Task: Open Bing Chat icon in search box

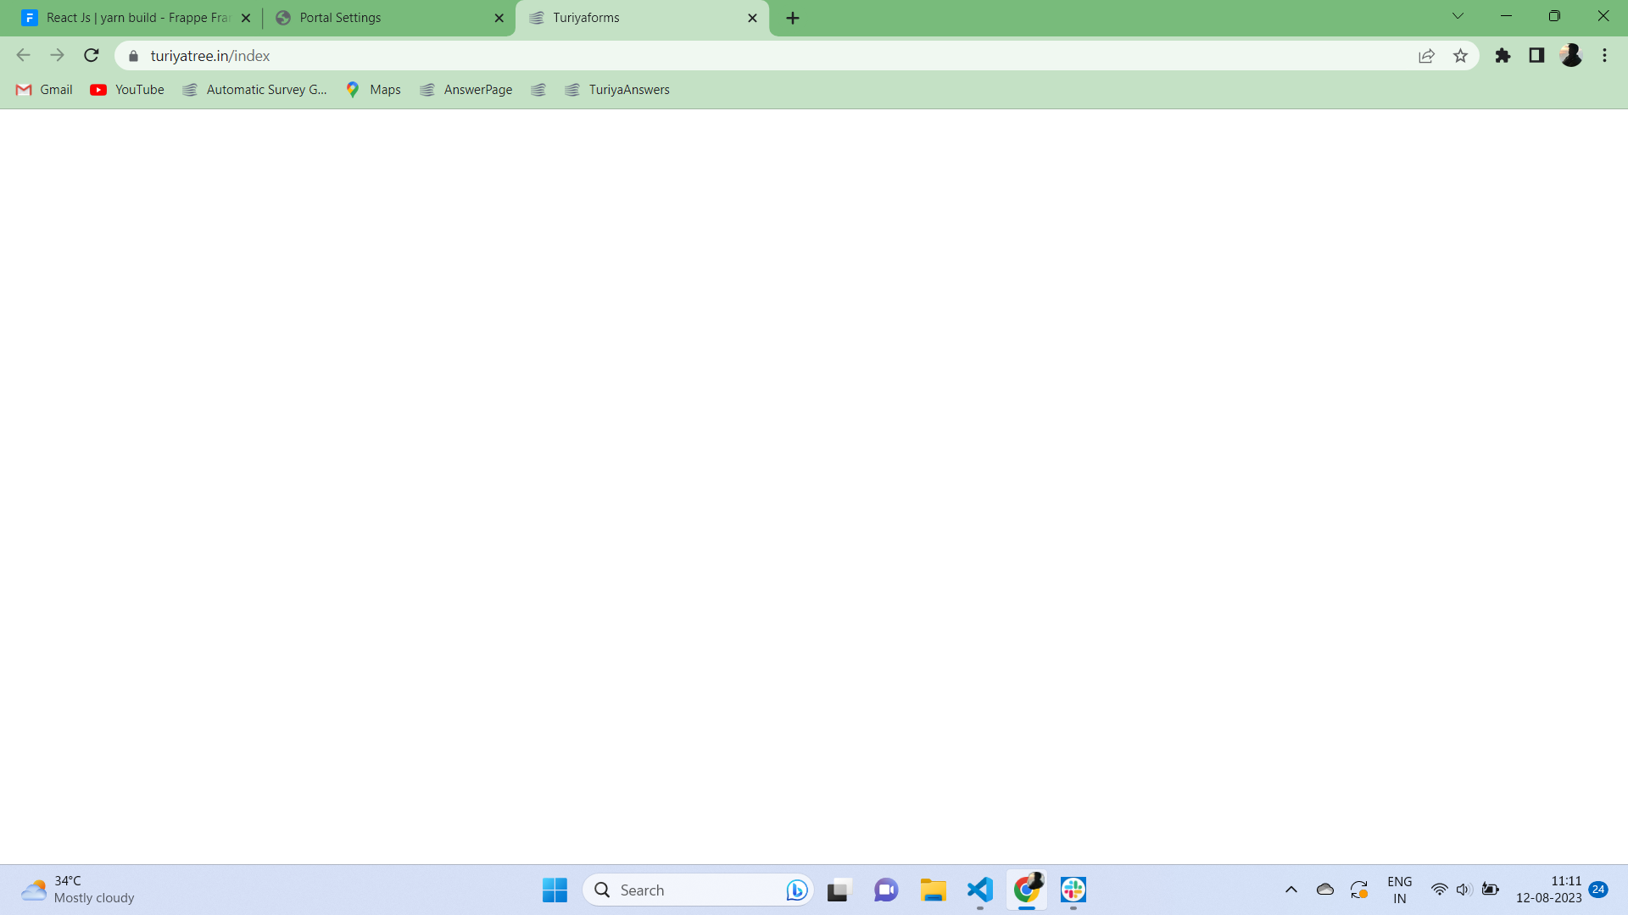Action: pyautogui.click(x=796, y=890)
